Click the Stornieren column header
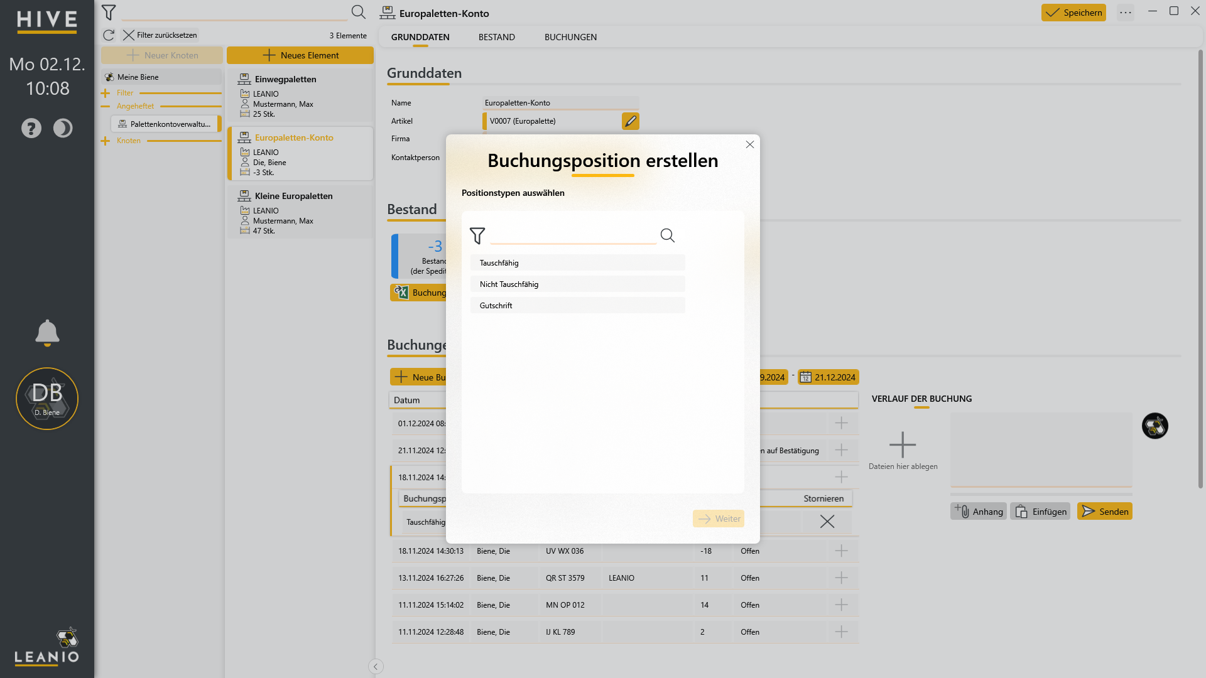 [823, 498]
